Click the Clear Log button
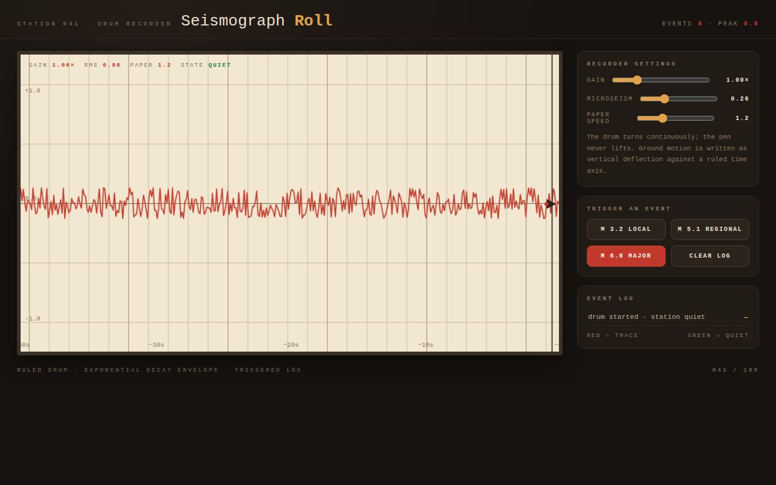 [710, 256]
